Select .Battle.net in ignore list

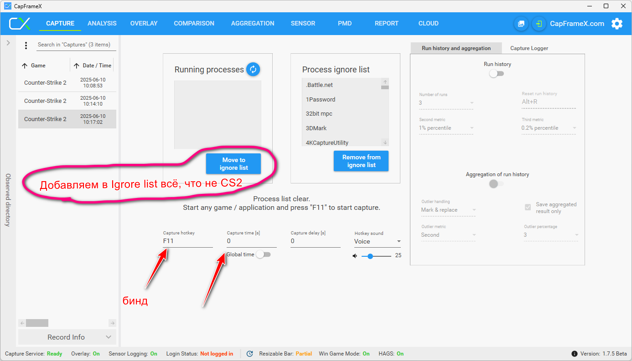(342, 85)
